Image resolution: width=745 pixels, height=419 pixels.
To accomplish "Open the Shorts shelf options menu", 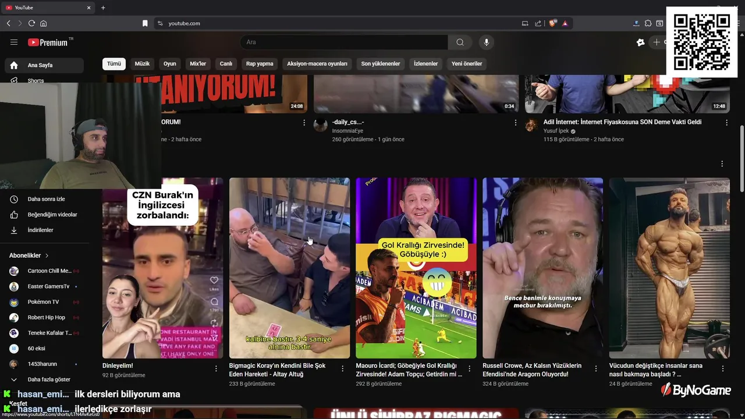I will (722, 164).
